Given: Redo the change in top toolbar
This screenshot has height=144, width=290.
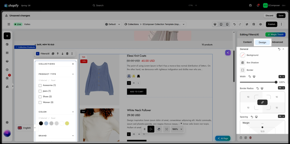Looking at the screenshot, I should coord(240,24).
